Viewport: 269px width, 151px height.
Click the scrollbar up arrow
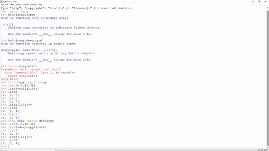coord(268,8)
